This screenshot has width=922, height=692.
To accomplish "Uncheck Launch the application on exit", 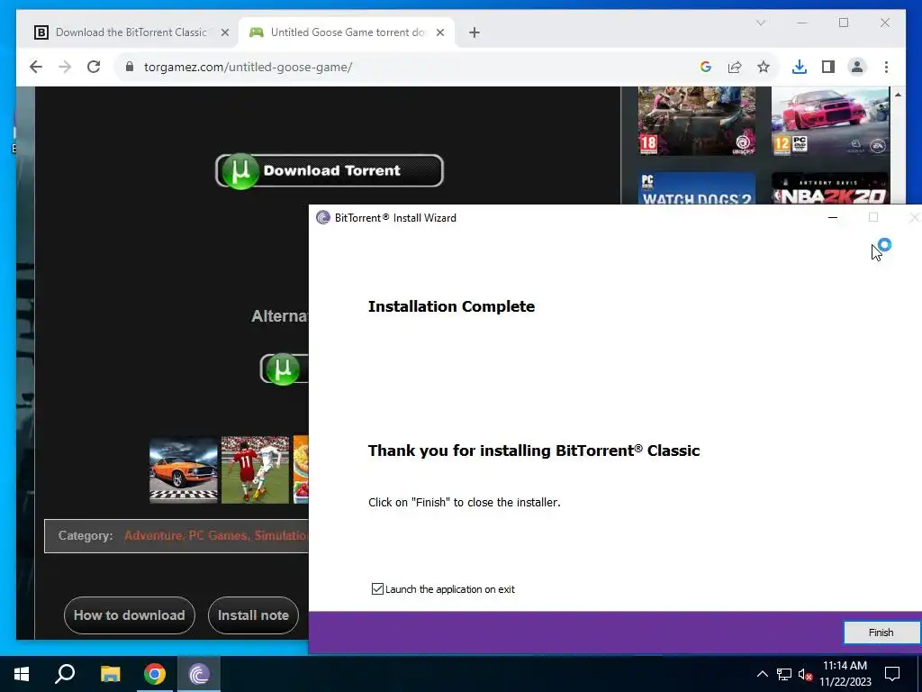I will [377, 589].
